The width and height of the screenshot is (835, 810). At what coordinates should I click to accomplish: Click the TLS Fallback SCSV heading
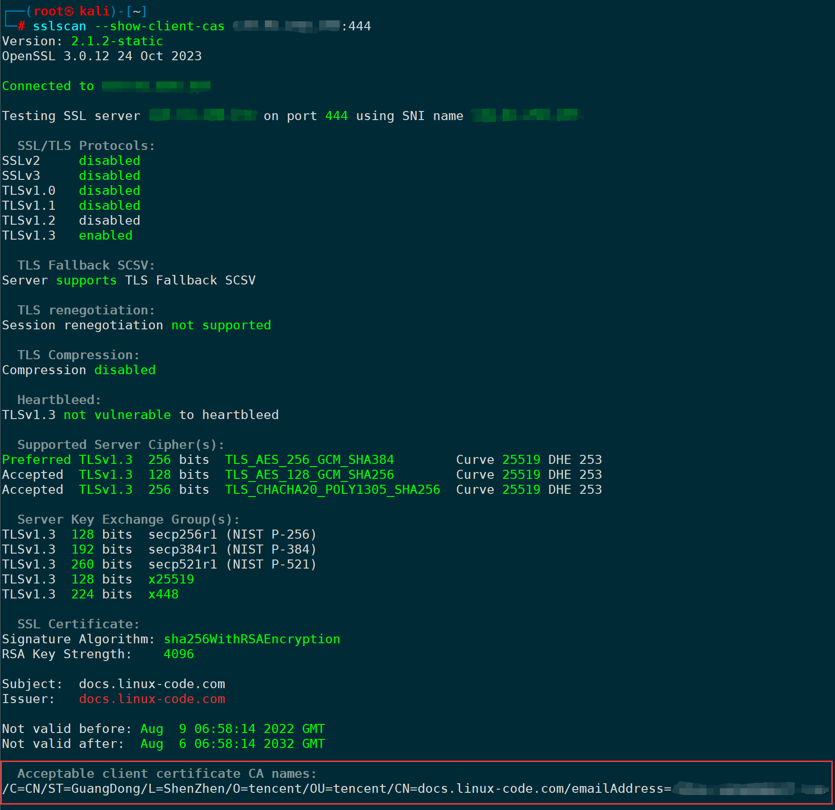[x=86, y=265]
